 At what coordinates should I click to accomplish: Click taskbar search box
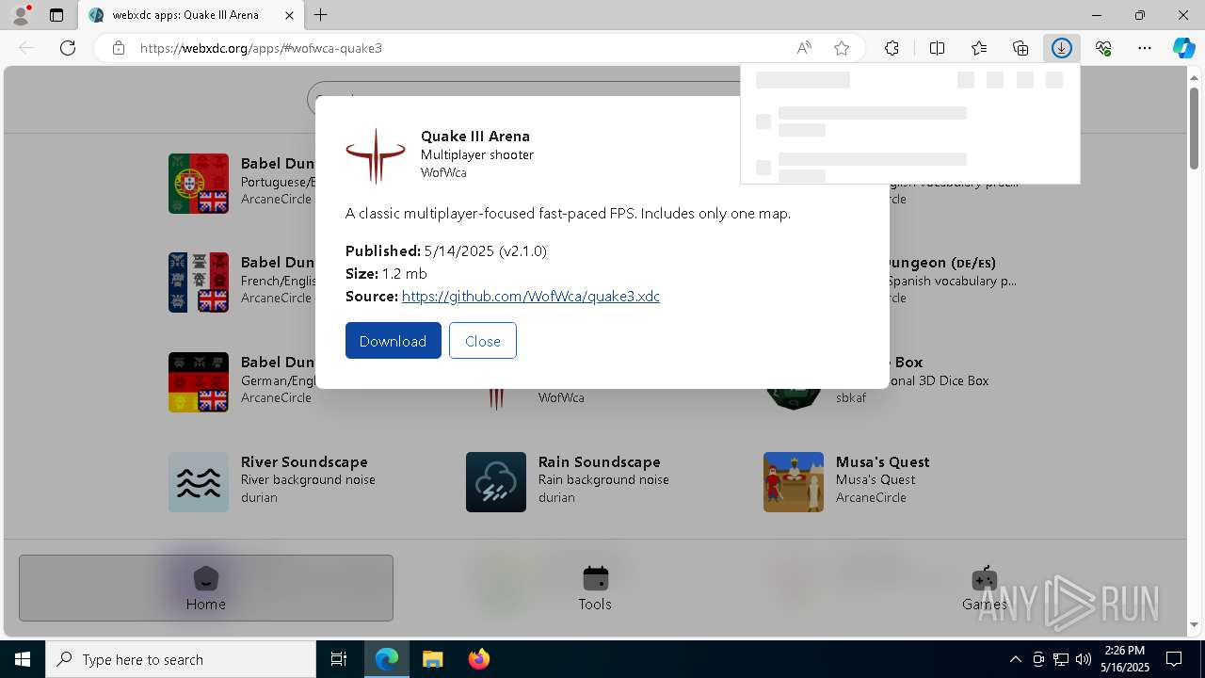tap(181, 659)
